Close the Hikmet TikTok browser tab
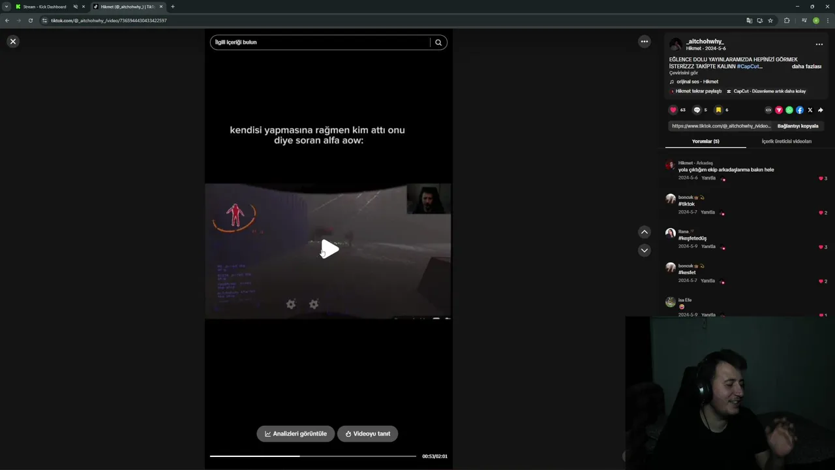835x470 pixels. pyautogui.click(x=160, y=7)
